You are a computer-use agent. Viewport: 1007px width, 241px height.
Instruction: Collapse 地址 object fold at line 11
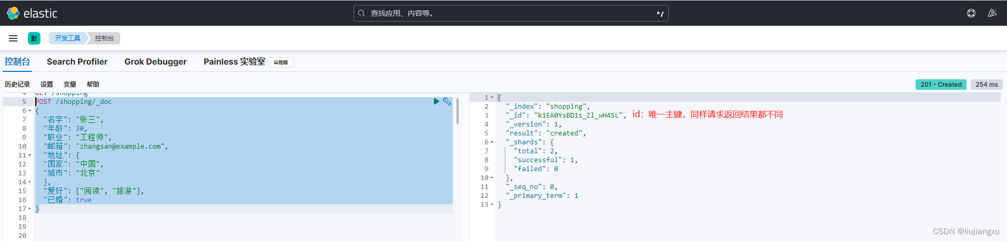[30, 155]
